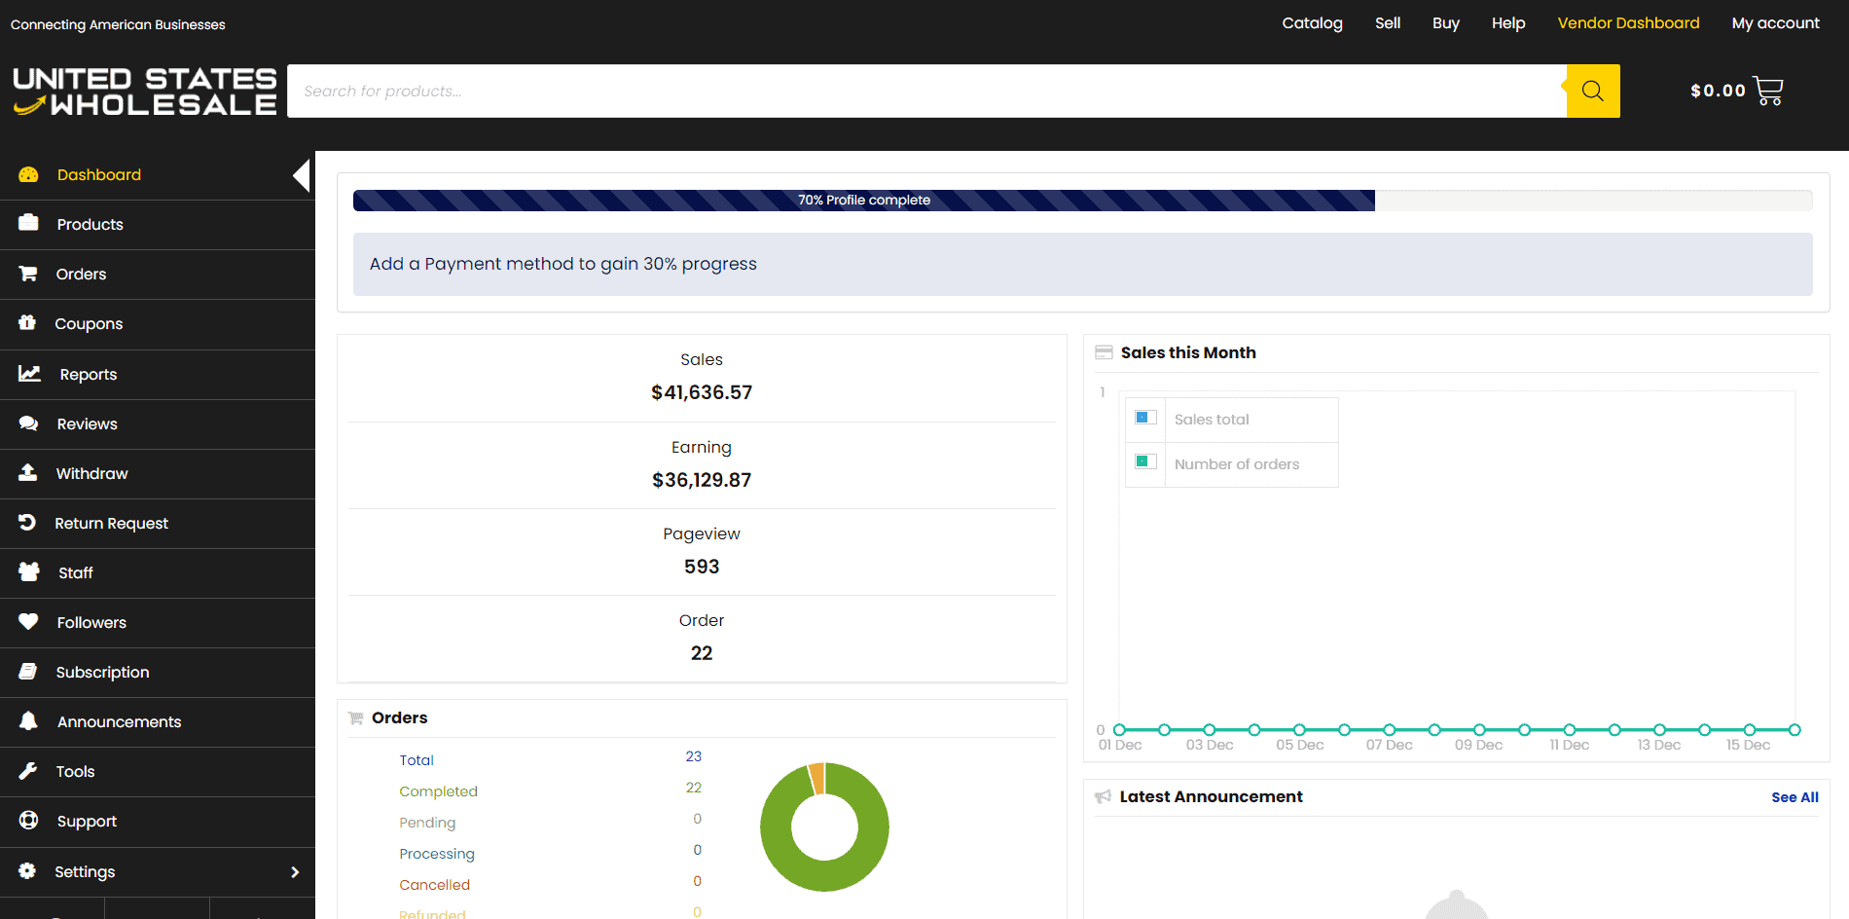Go to Catalog in top navigation
Screen dimensions: 1849x919
tap(1312, 23)
